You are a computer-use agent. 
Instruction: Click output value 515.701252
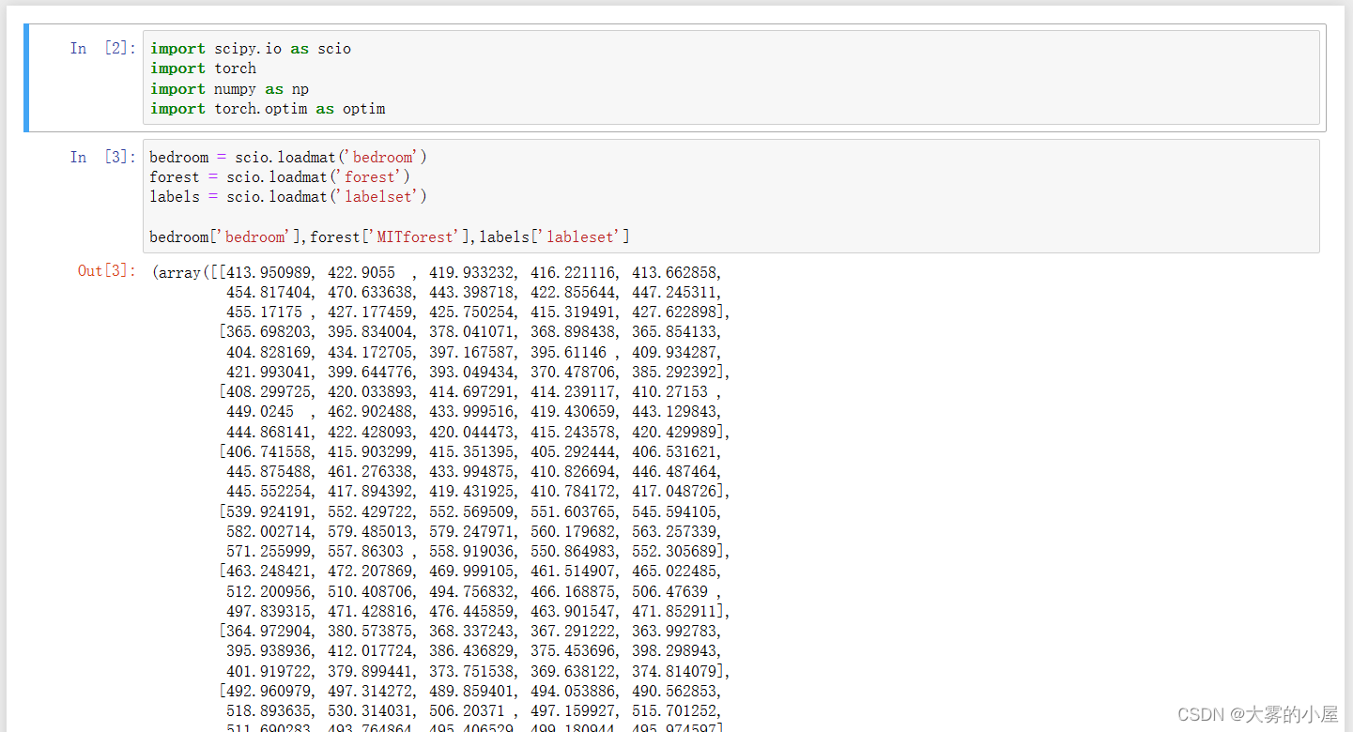(x=673, y=711)
